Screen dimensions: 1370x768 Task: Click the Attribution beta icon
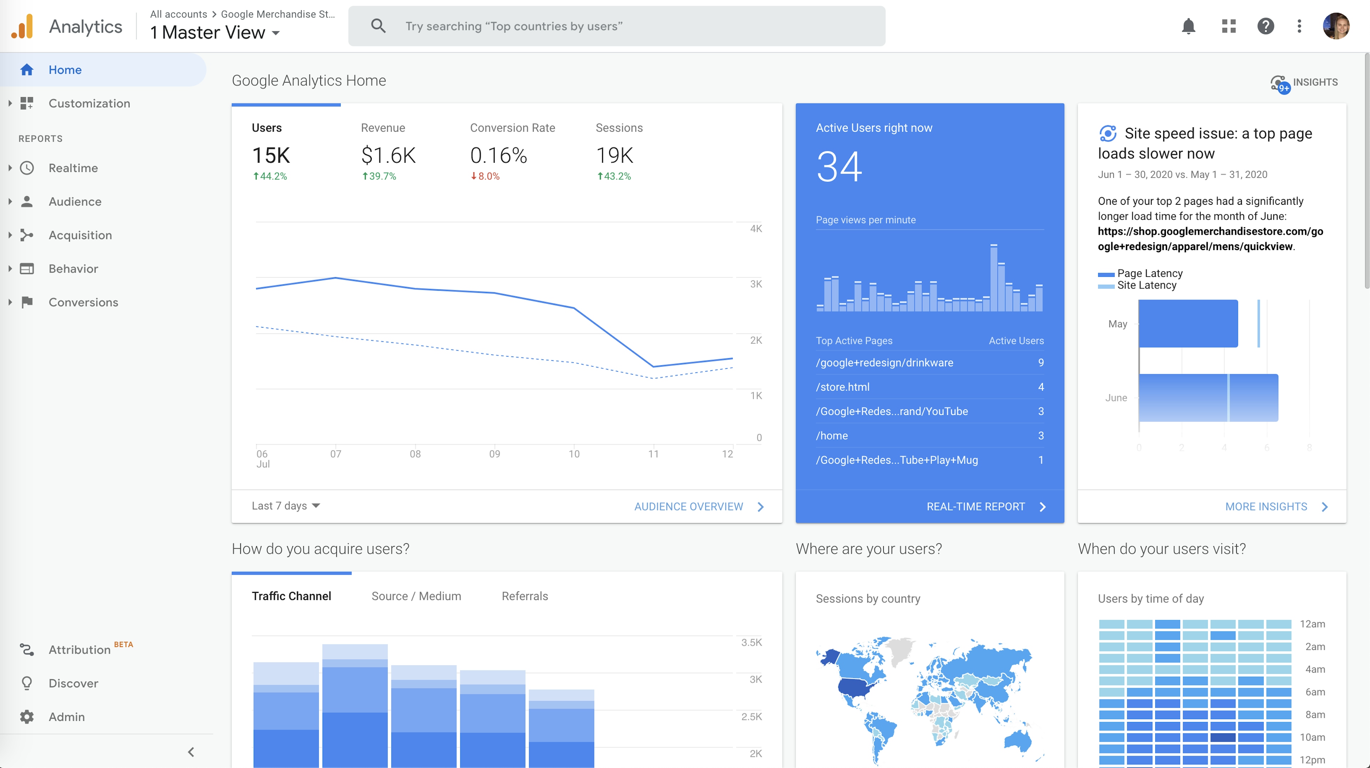click(x=27, y=650)
